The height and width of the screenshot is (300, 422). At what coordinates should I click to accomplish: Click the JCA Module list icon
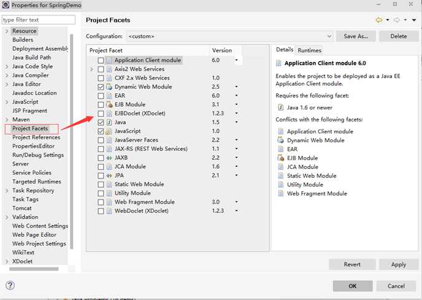109,167
